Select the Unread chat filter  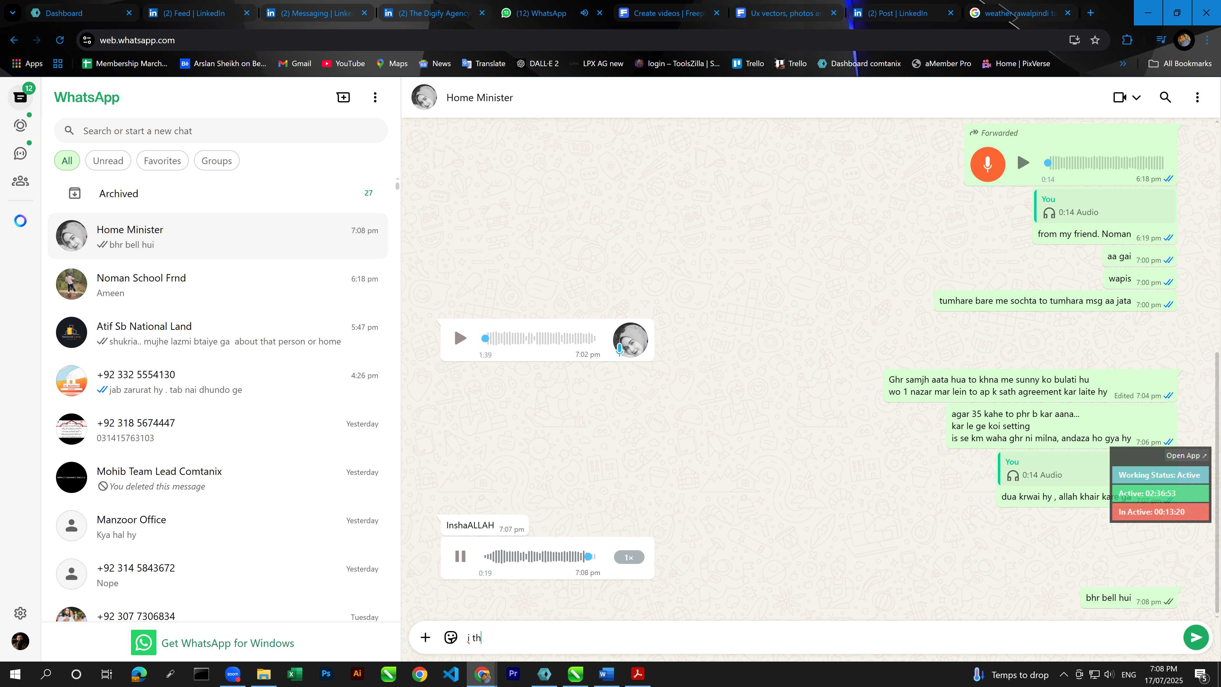pos(108,160)
